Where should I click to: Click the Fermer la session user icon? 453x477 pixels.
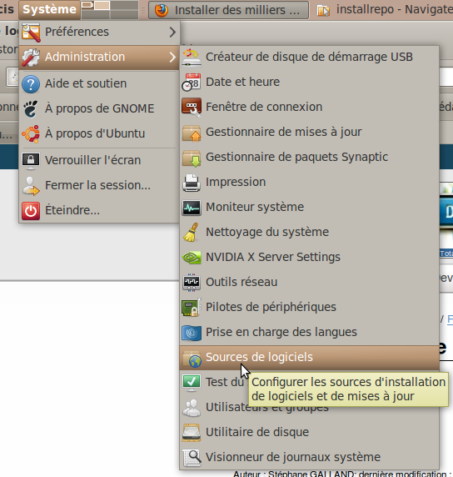(x=31, y=186)
